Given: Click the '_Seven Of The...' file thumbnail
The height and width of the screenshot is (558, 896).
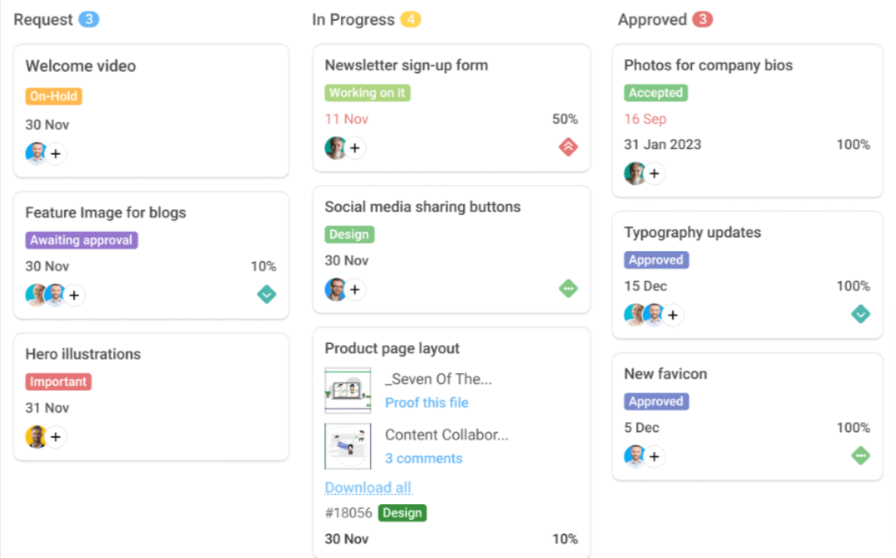Looking at the screenshot, I should tap(348, 390).
